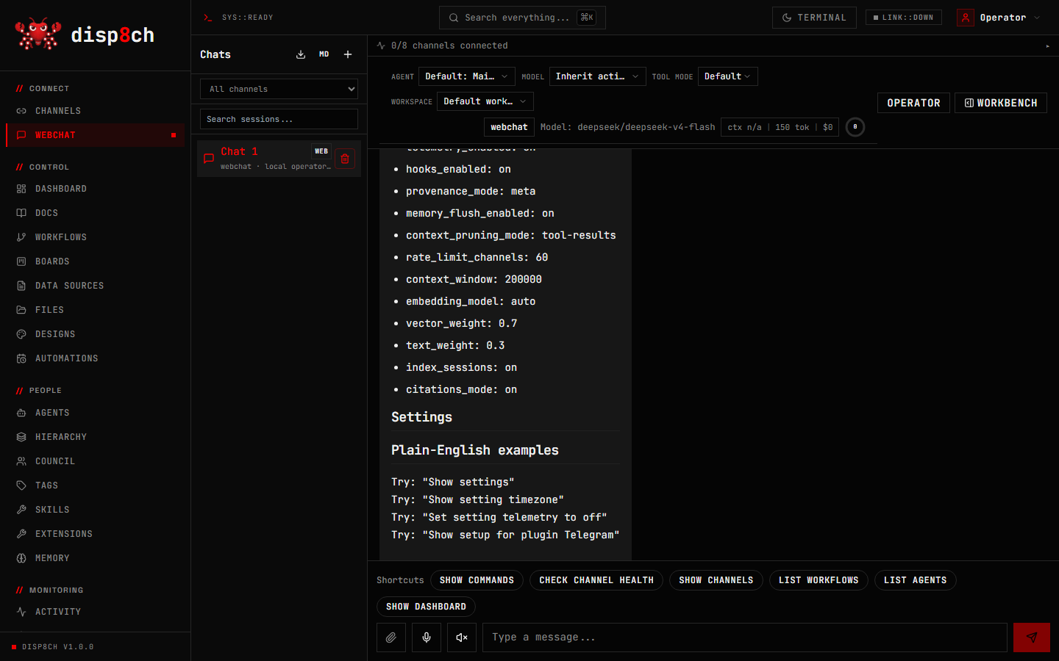
Task: Run the List Agents shortcut
Action: (916, 580)
